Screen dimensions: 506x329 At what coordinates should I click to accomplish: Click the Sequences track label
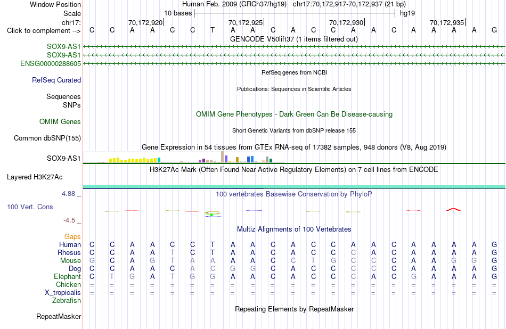pyautogui.click(x=63, y=96)
